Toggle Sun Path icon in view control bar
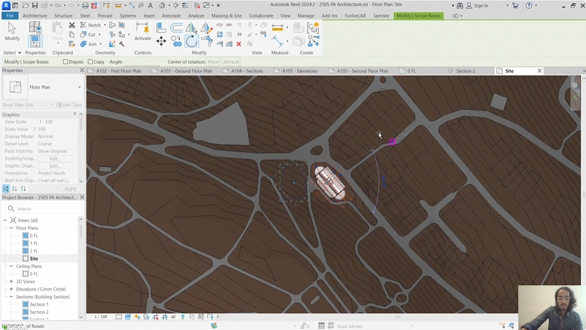 (x=137, y=316)
